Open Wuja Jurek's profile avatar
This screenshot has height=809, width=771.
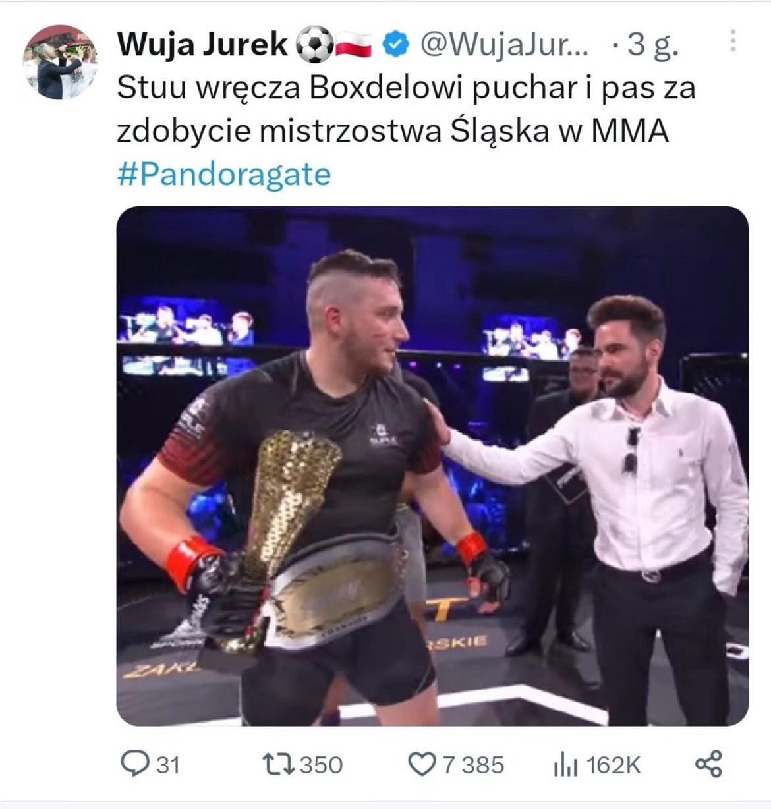tap(61, 62)
